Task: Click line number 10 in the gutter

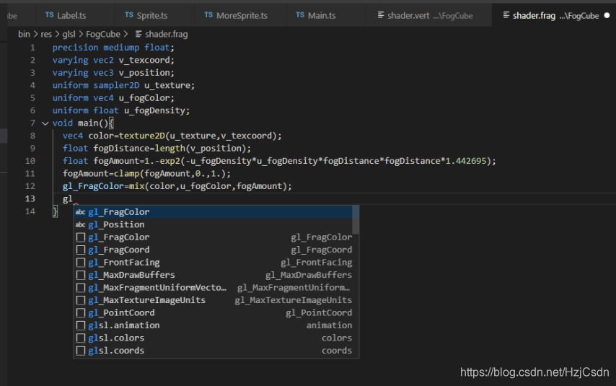Action: pos(30,161)
